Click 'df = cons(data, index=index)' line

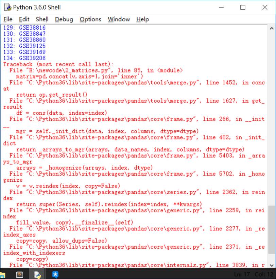(x=62, y=113)
